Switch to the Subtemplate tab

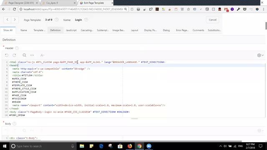click(103, 30)
